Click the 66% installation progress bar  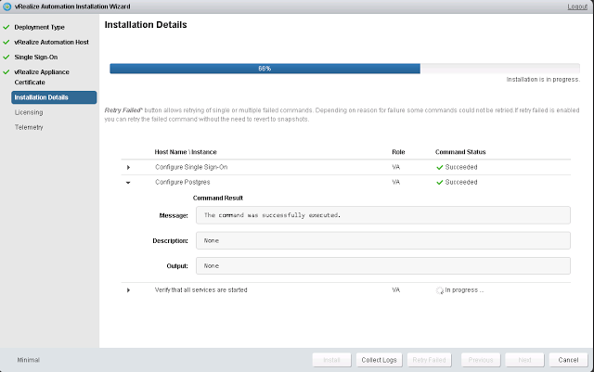pos(344,69)
